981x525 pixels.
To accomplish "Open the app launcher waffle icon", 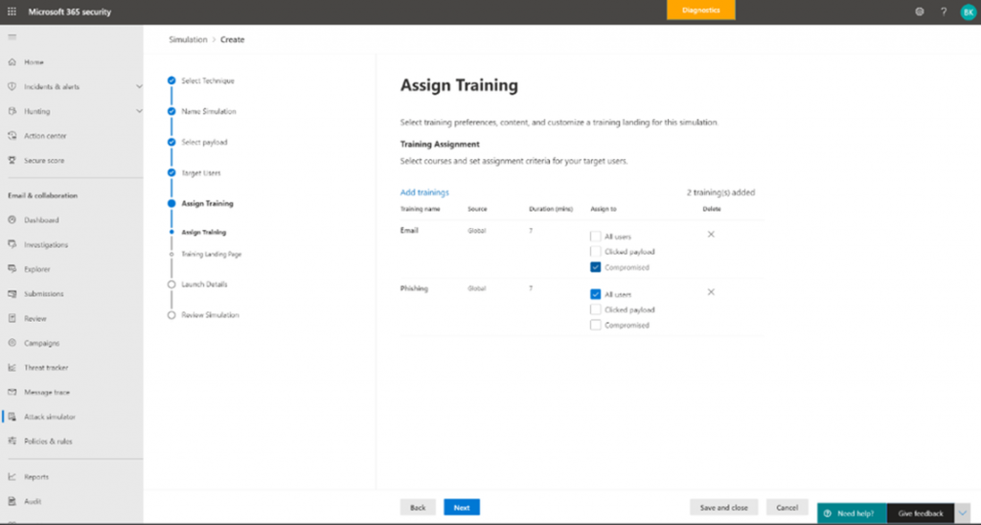I will (x=11, y=11).
